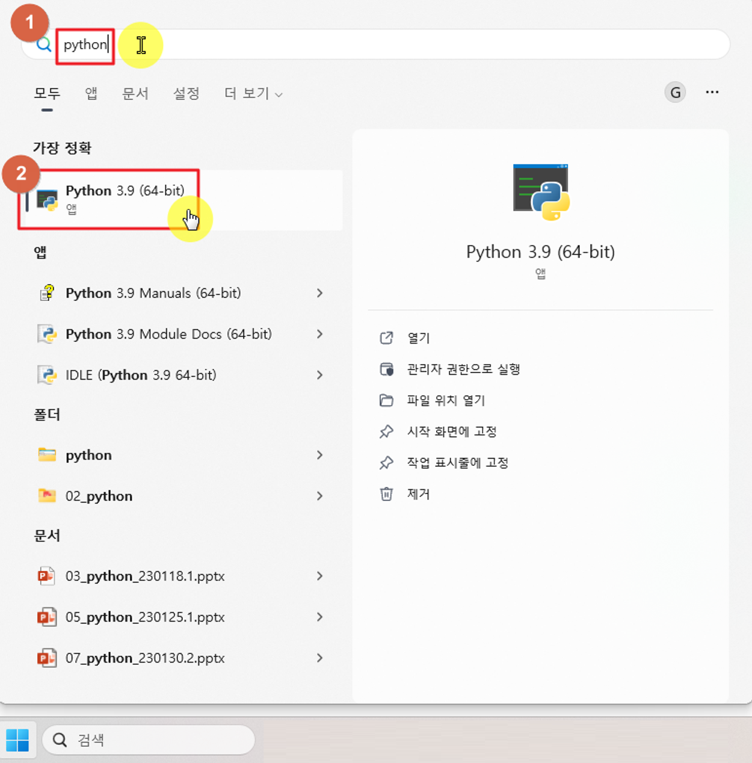Click the 파일 위치 열기 folder icon

[x=386, y=400]
